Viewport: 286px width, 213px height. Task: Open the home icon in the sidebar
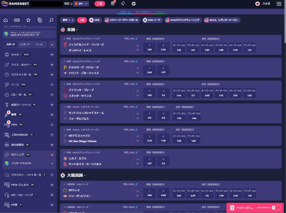6,20
